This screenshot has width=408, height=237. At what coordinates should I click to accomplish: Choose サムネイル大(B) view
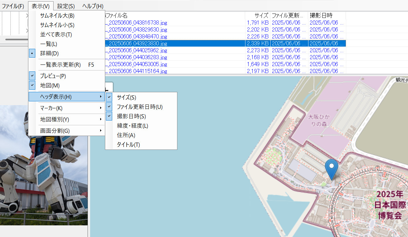tap(57, 16)
